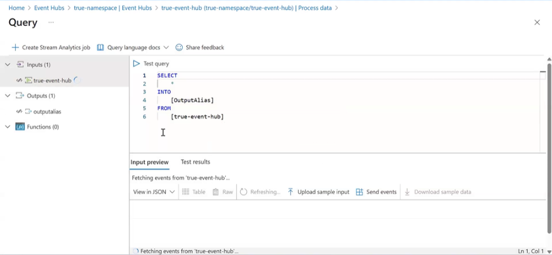Click the link icon beside outputalias

[x=19, y=111]
